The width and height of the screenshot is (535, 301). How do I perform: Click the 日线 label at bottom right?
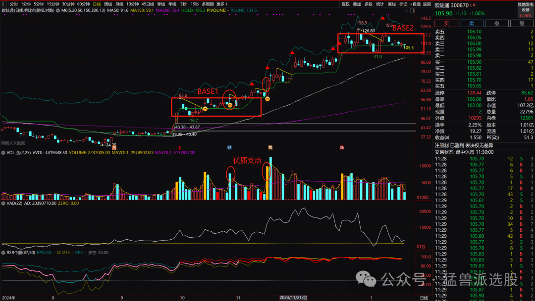click(424, 298)
